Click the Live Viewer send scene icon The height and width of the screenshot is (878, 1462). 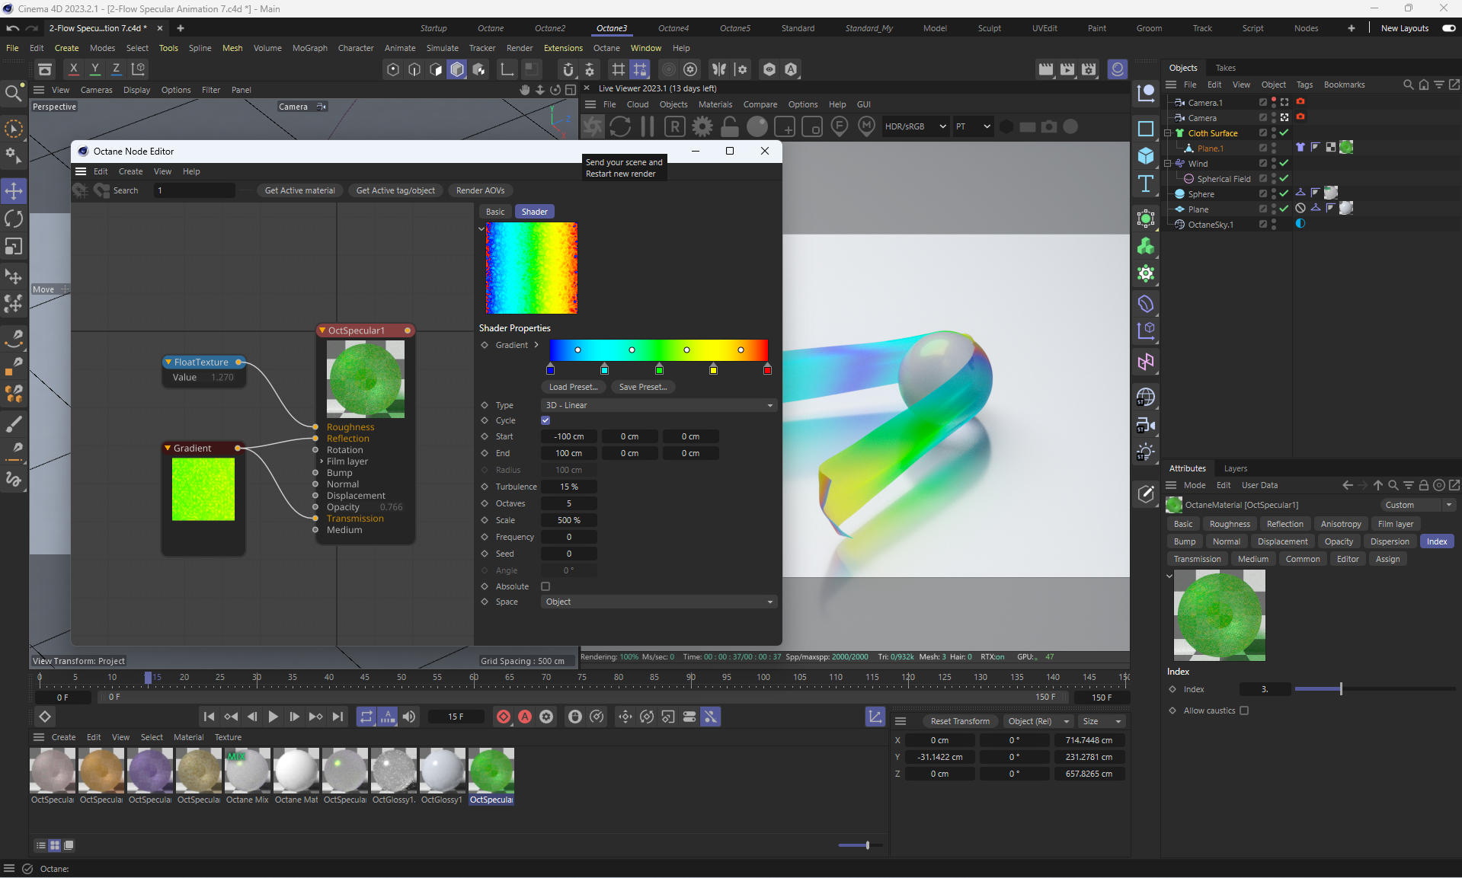[x=593, y=126]
